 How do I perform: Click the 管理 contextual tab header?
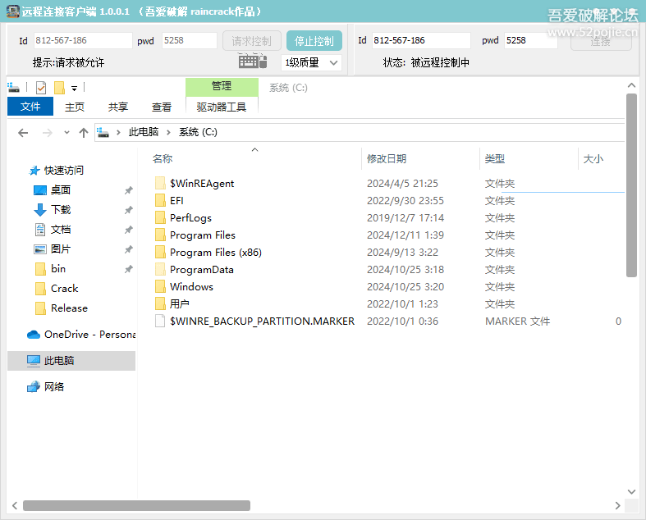click(x=222, y=86)
